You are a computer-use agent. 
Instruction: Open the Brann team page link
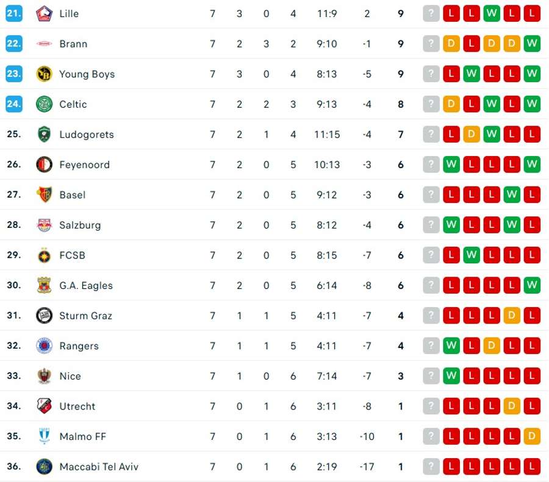73,44
